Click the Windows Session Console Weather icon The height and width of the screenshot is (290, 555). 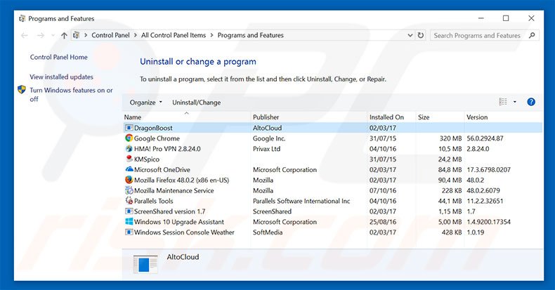click(x=129, y=232)
